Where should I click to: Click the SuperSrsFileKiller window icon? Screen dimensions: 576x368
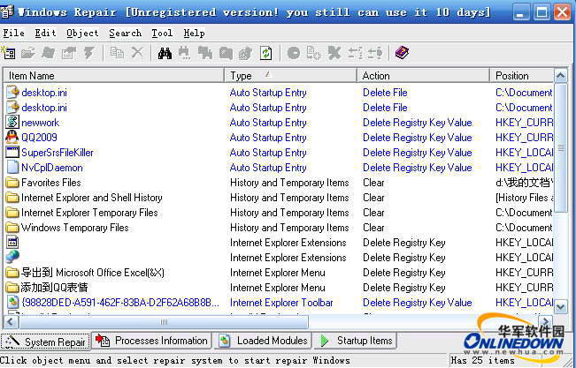(x=12, y=152)
